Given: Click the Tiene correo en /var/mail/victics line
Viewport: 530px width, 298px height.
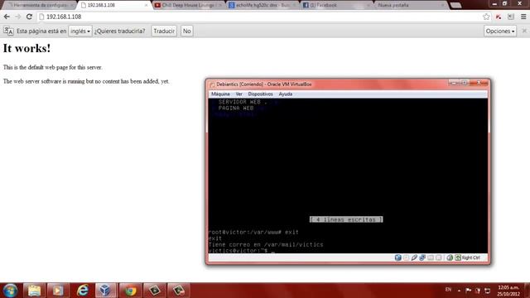Looking at the screenshot, I should click(x=266, y=245).
